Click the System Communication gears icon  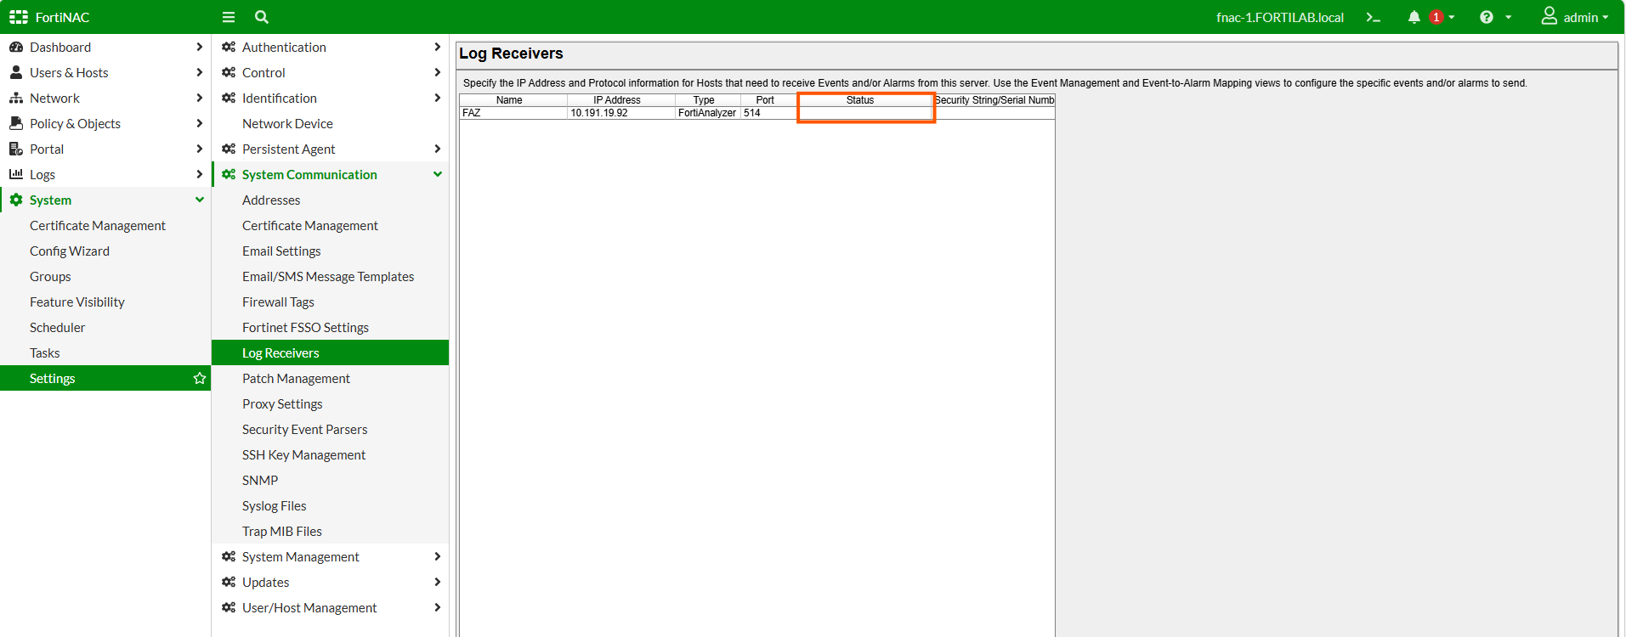click(229, 175)
